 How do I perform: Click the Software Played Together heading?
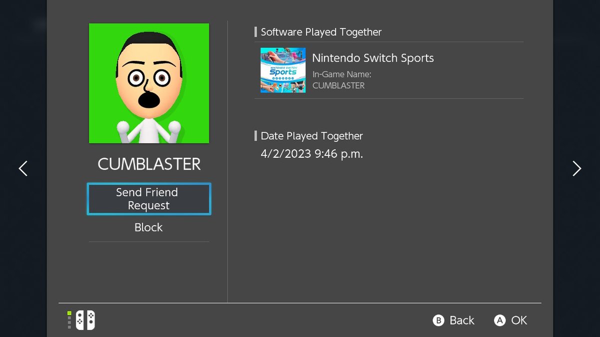click(321, 32)
